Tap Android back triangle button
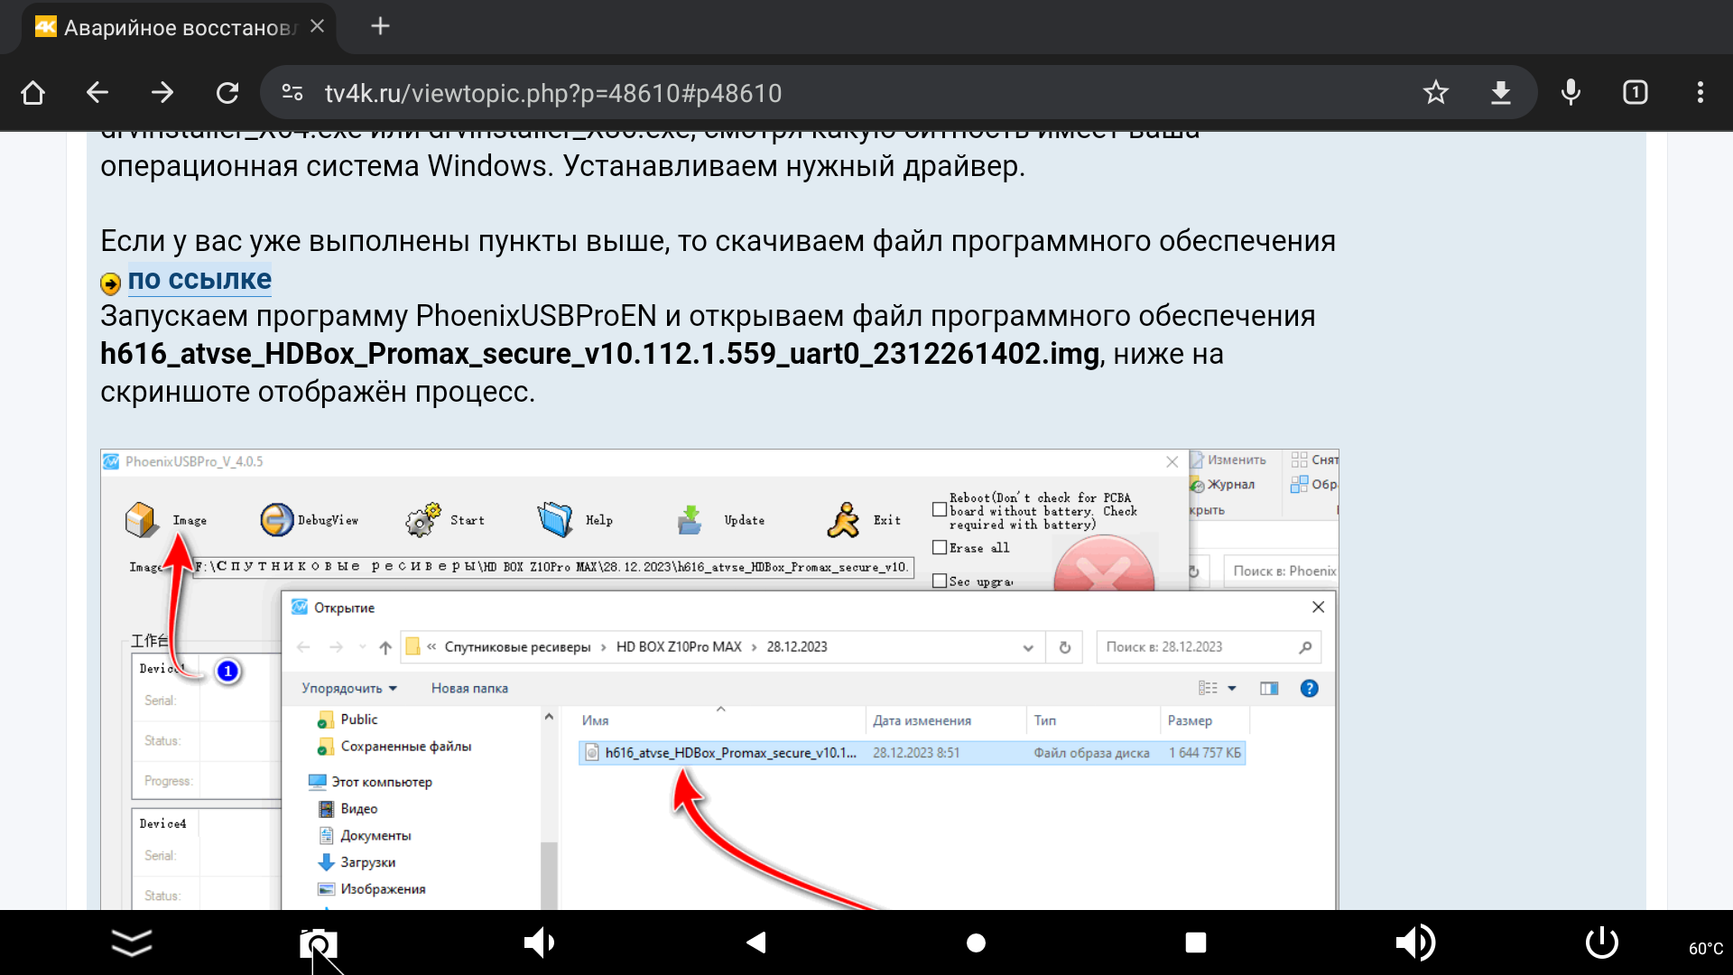Screen dimensions: 1733x975 point(756,942)
